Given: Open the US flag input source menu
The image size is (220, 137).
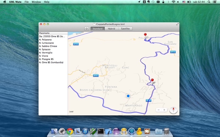Looking at the screenshot, I should pyautogui.click(x=184, y=2).
